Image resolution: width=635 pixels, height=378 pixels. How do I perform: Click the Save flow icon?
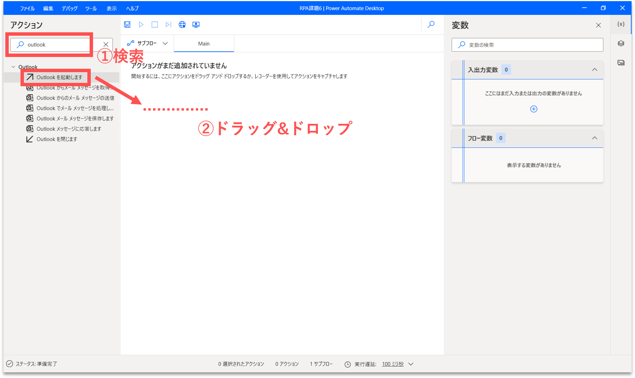tap(127, 25)
